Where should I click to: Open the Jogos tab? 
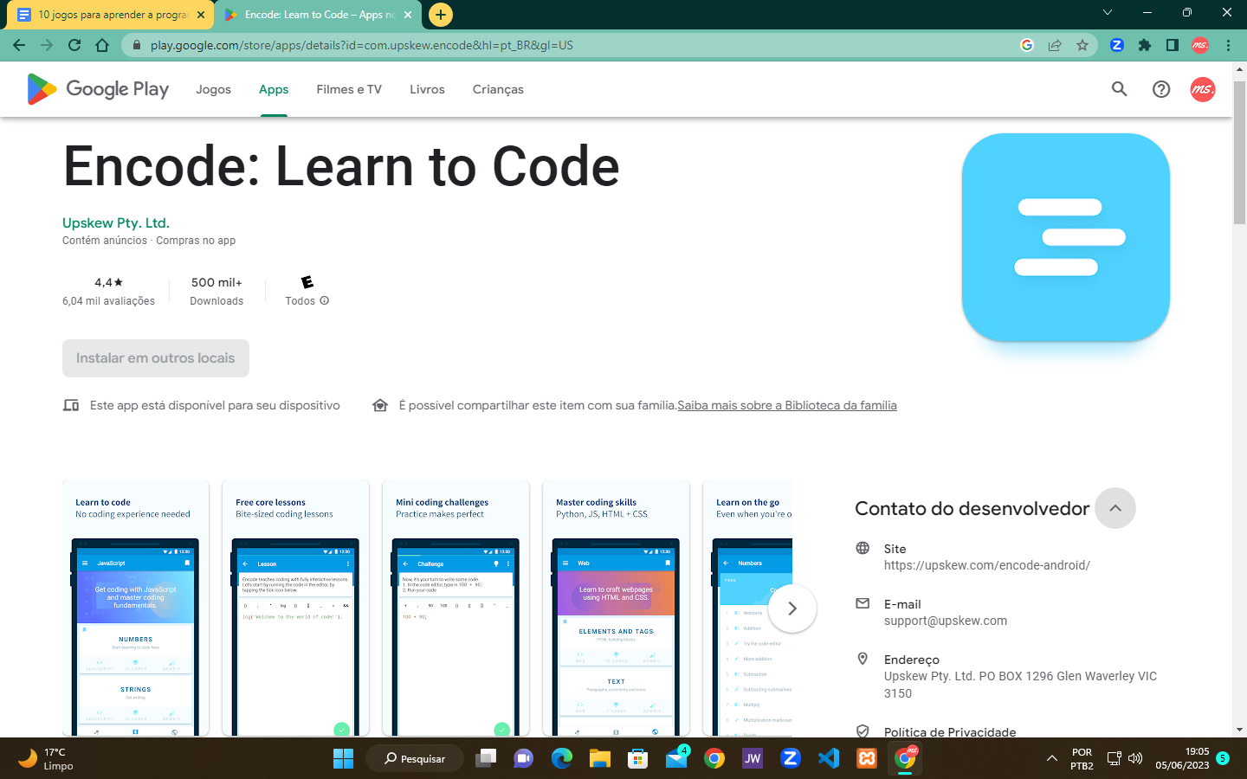[x=213, y=89]
